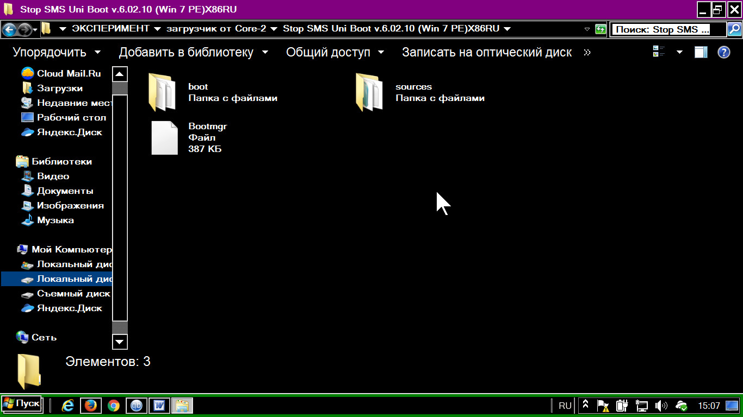Viewport: 743px width, 417px height.
Task: Expand dropdown after Stop SMS Uni Boot breadcrumb
Action: (x=507, y=29)
